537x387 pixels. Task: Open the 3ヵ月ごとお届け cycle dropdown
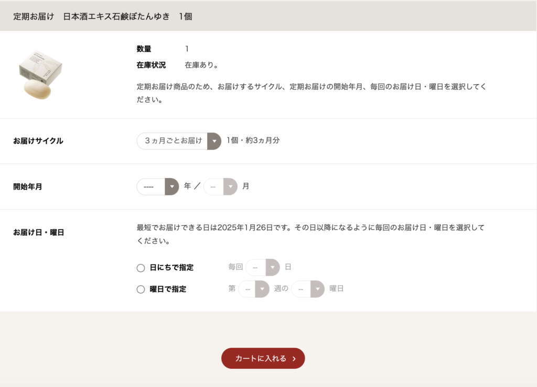coord(179,141)
